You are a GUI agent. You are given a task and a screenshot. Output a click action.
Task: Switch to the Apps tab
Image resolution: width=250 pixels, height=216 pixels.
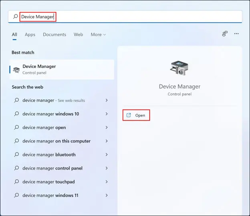[x=30, y=35]
